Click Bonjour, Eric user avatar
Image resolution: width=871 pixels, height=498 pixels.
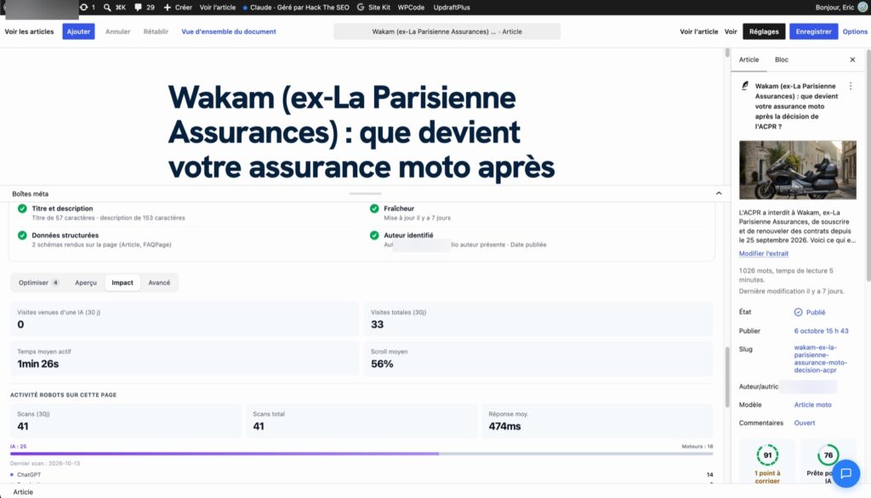click(862, 7)
